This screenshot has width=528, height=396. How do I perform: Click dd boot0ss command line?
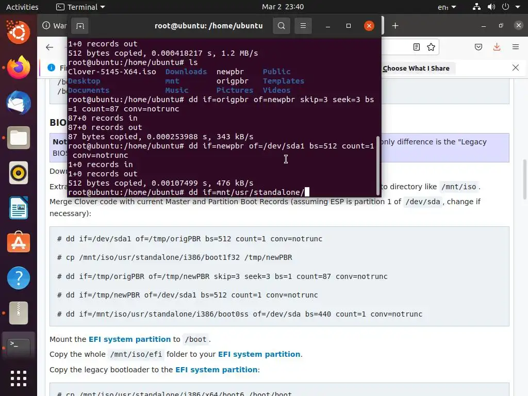(x=239, y=314)
